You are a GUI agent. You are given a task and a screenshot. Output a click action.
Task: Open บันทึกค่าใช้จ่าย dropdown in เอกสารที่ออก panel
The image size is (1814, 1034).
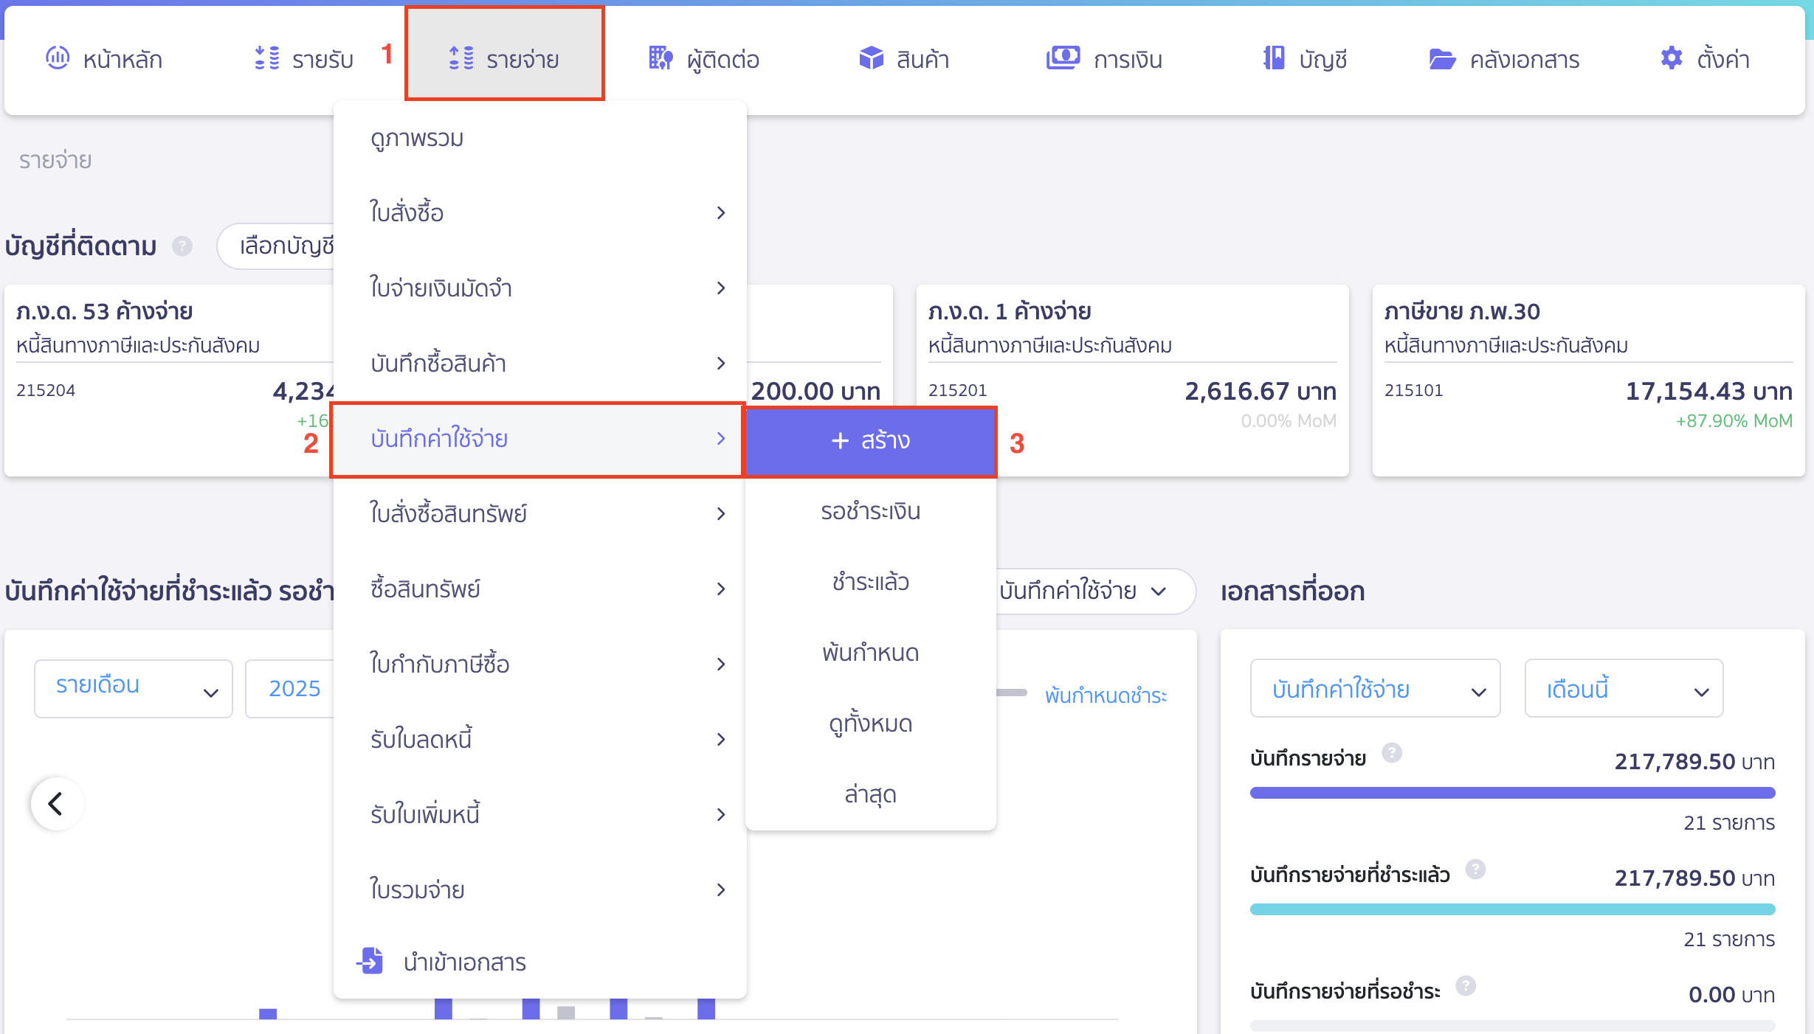point(1375,688)
